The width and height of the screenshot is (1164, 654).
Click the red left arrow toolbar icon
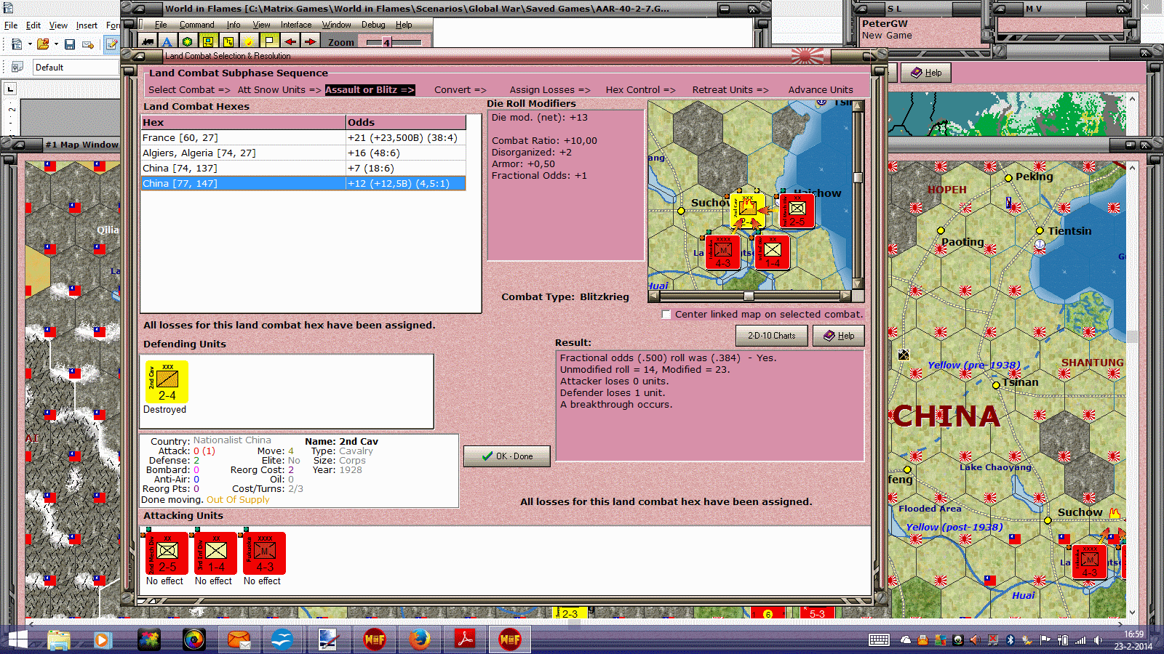coord(290,42)
